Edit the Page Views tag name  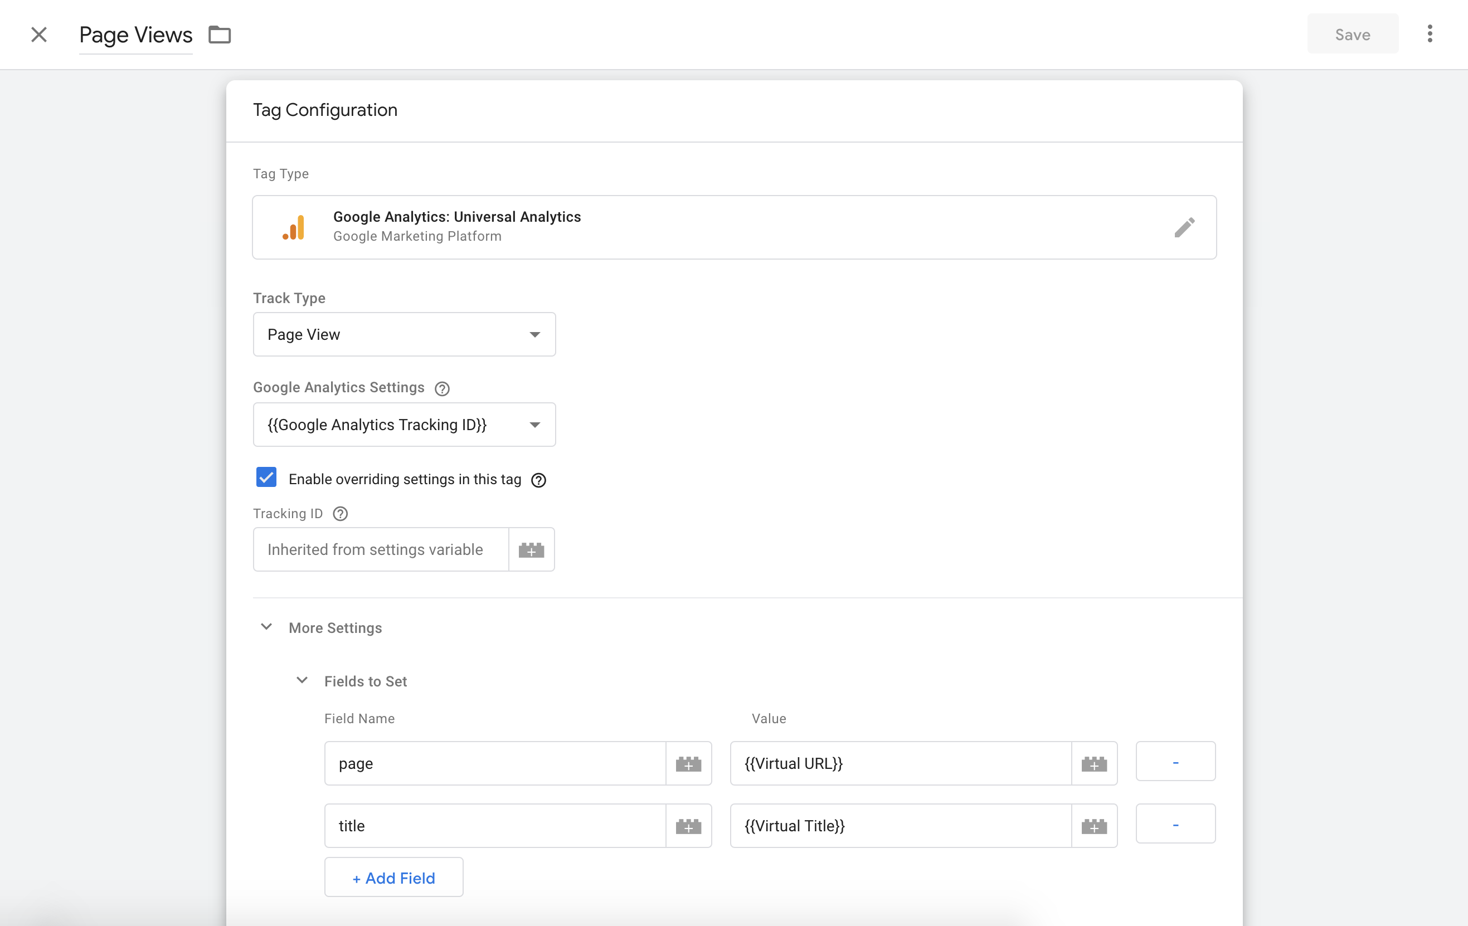(136, 35)
